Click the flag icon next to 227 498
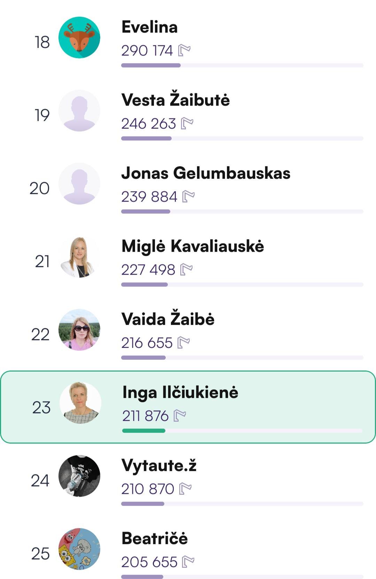 [186, 270]
